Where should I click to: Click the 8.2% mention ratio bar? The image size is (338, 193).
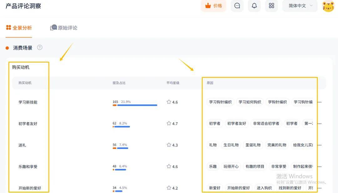click(x=121, y=127)
